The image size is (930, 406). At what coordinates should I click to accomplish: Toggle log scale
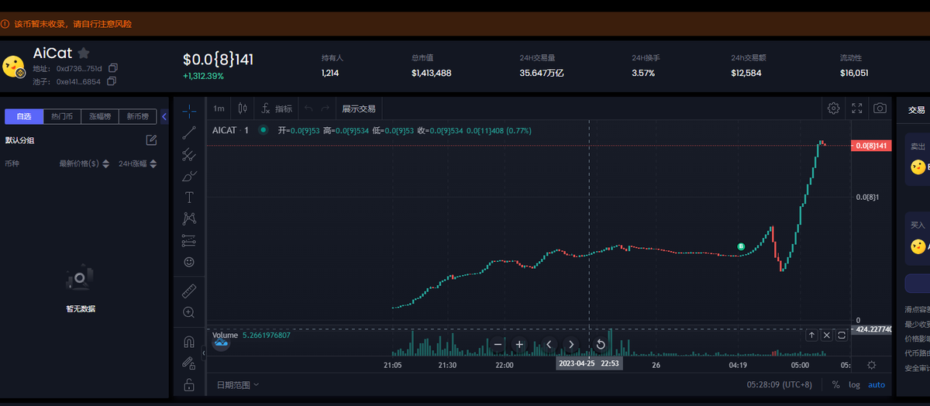click(x=854, y=384)
